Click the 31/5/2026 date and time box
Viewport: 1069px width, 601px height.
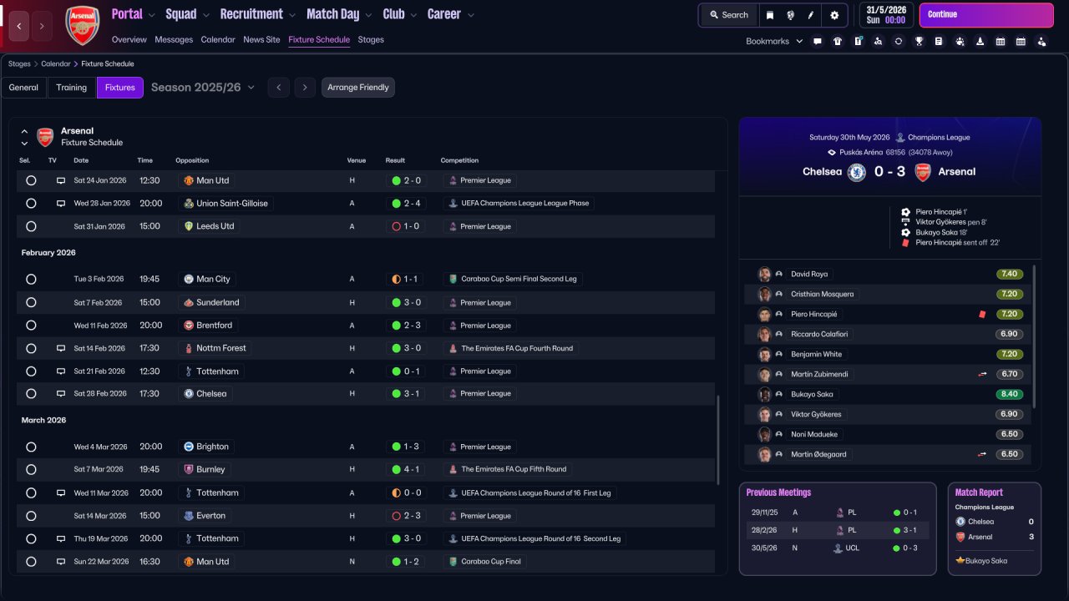pos(885,15)
